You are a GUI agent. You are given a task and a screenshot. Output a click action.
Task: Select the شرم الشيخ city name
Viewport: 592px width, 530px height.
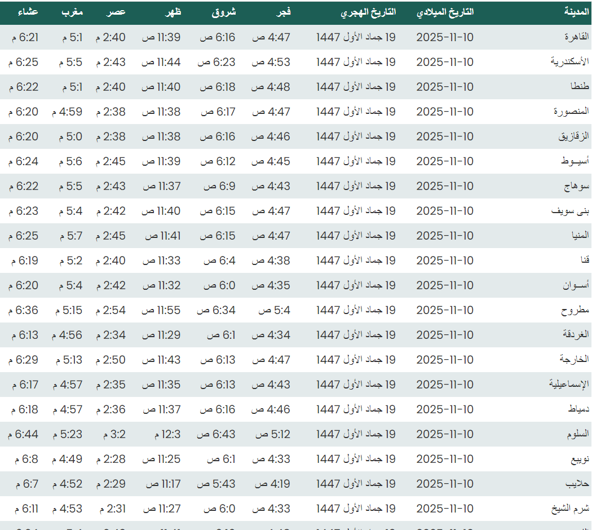pos(570,509)
